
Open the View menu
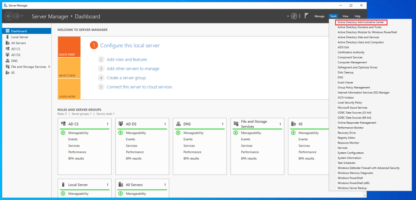345,16
